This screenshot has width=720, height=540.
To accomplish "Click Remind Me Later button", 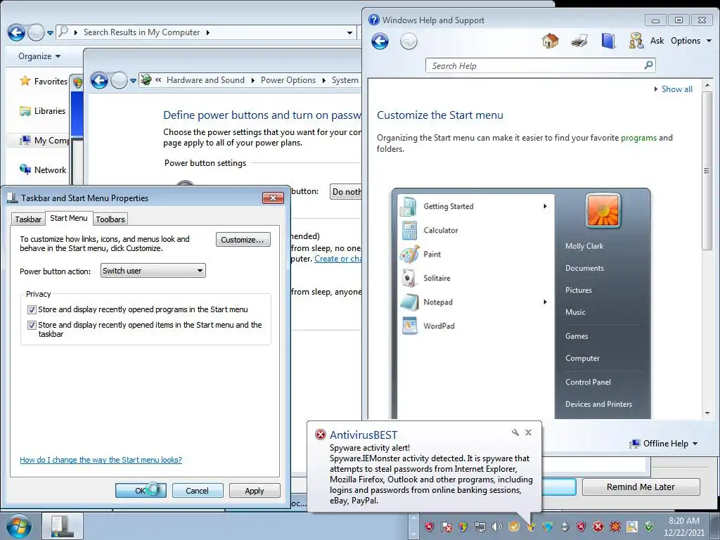I will pos(641,487).
